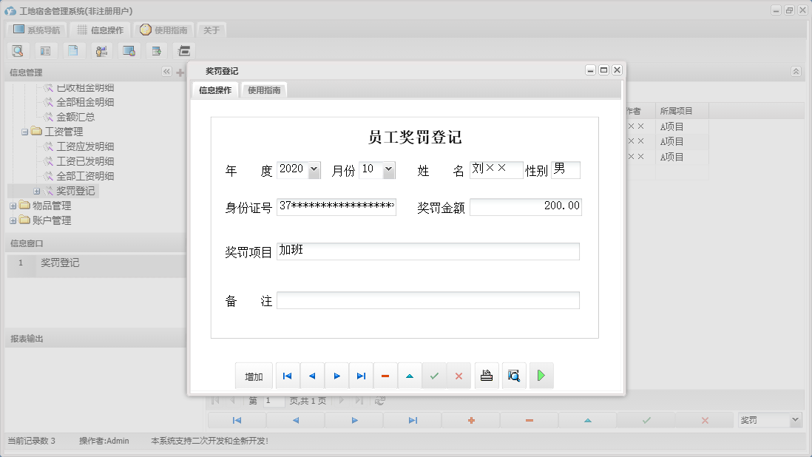Click the 增加 button to add a record

pos(254,376)
